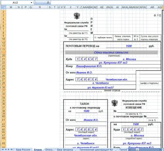Click 'г. Москва' in the Куда row
Viewport: 164px width, 151px height.
click(129, 59)
